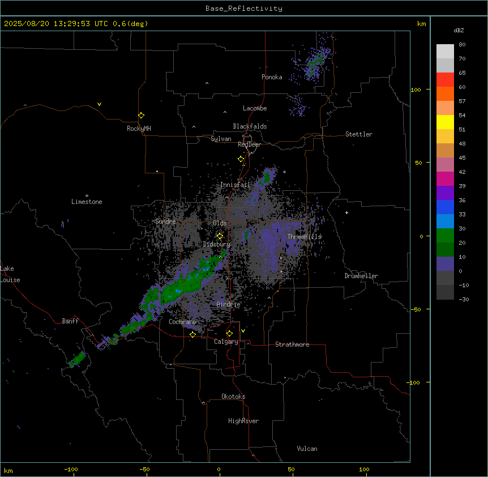Click the green storm cell near Banff
This screenshot has height=477, width=488.
(x=77, y=359)
